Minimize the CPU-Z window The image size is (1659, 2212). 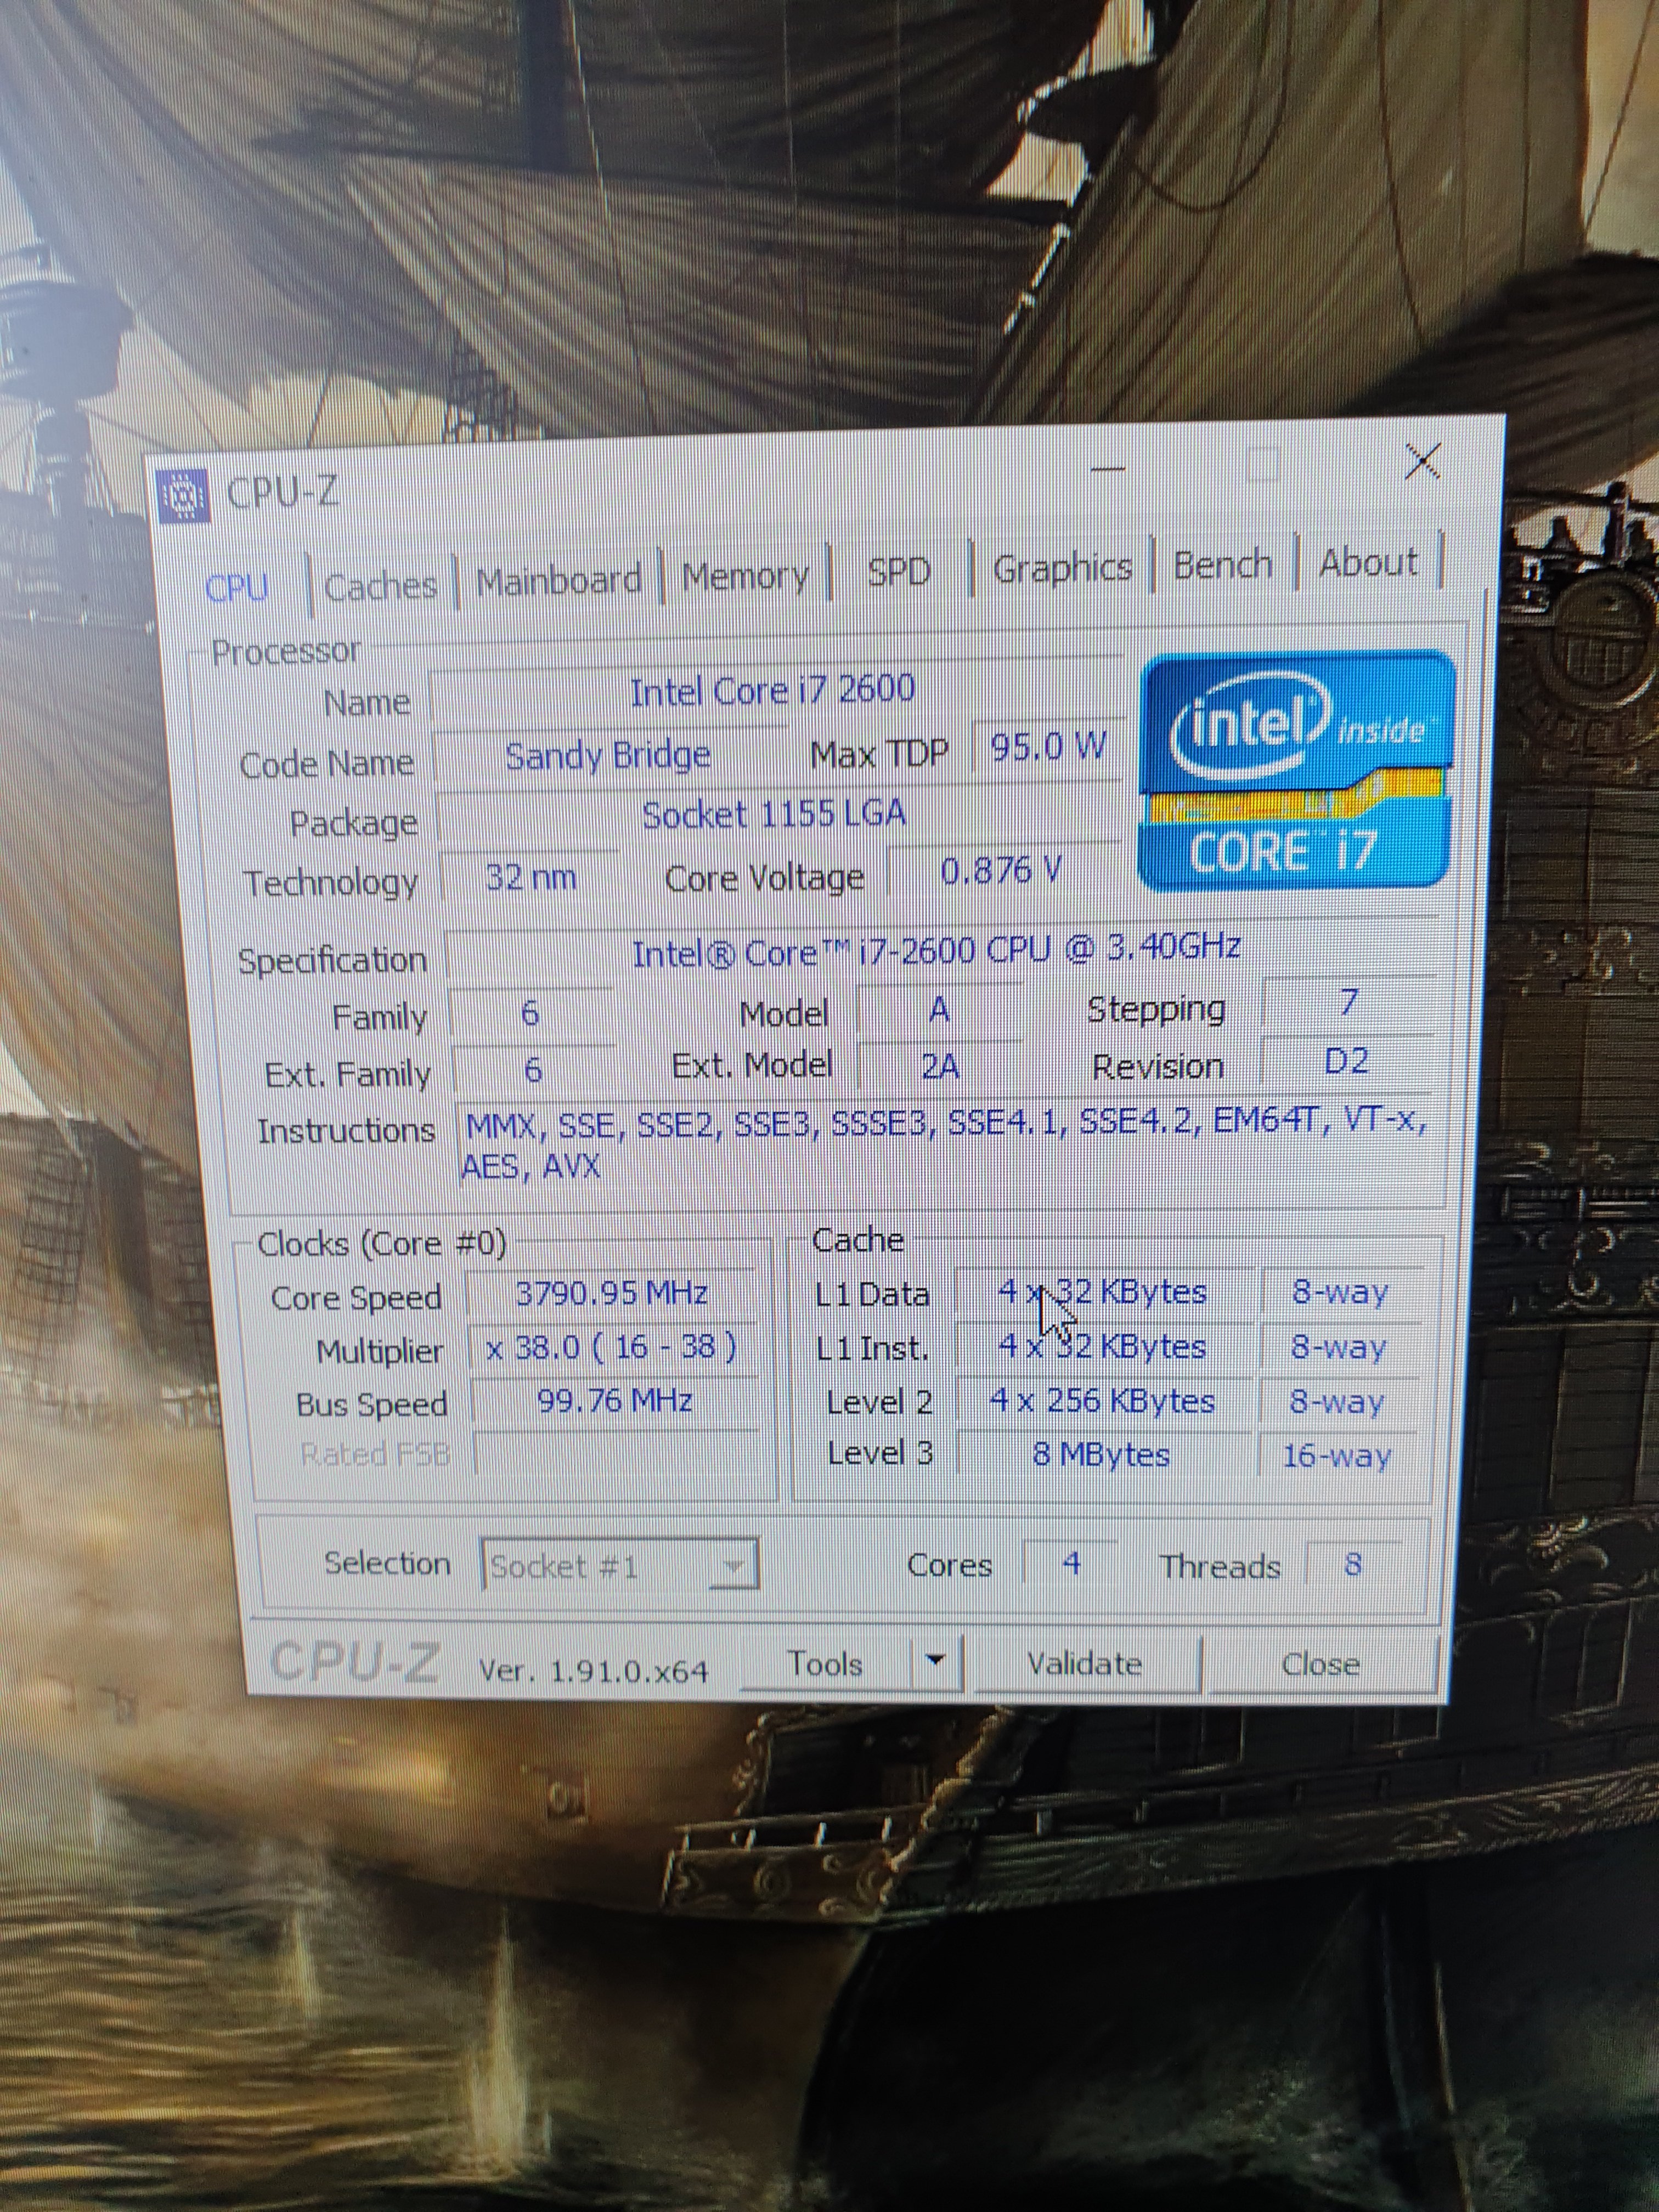pos(1108,469)
